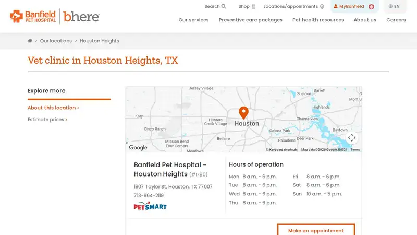Click the Explore more heading

point(46,90)
